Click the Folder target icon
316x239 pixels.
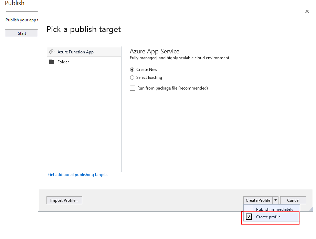[52, 62]
